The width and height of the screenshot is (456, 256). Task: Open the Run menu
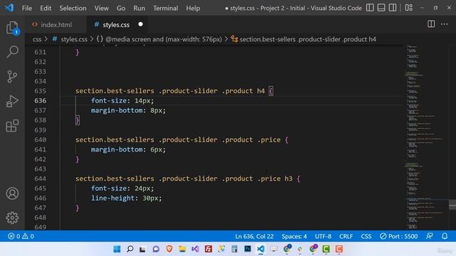coord(139,8)
